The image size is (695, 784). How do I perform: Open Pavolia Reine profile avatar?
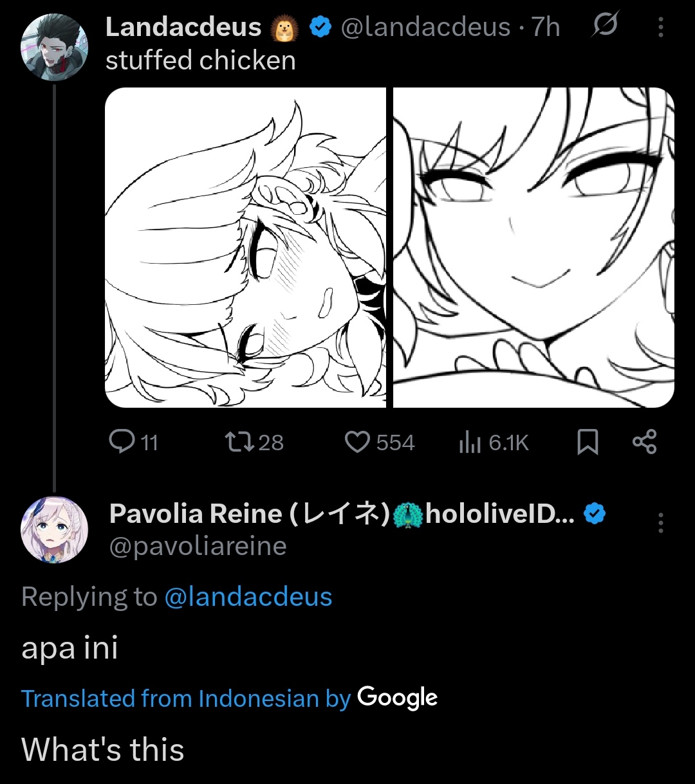pos(54,529)
